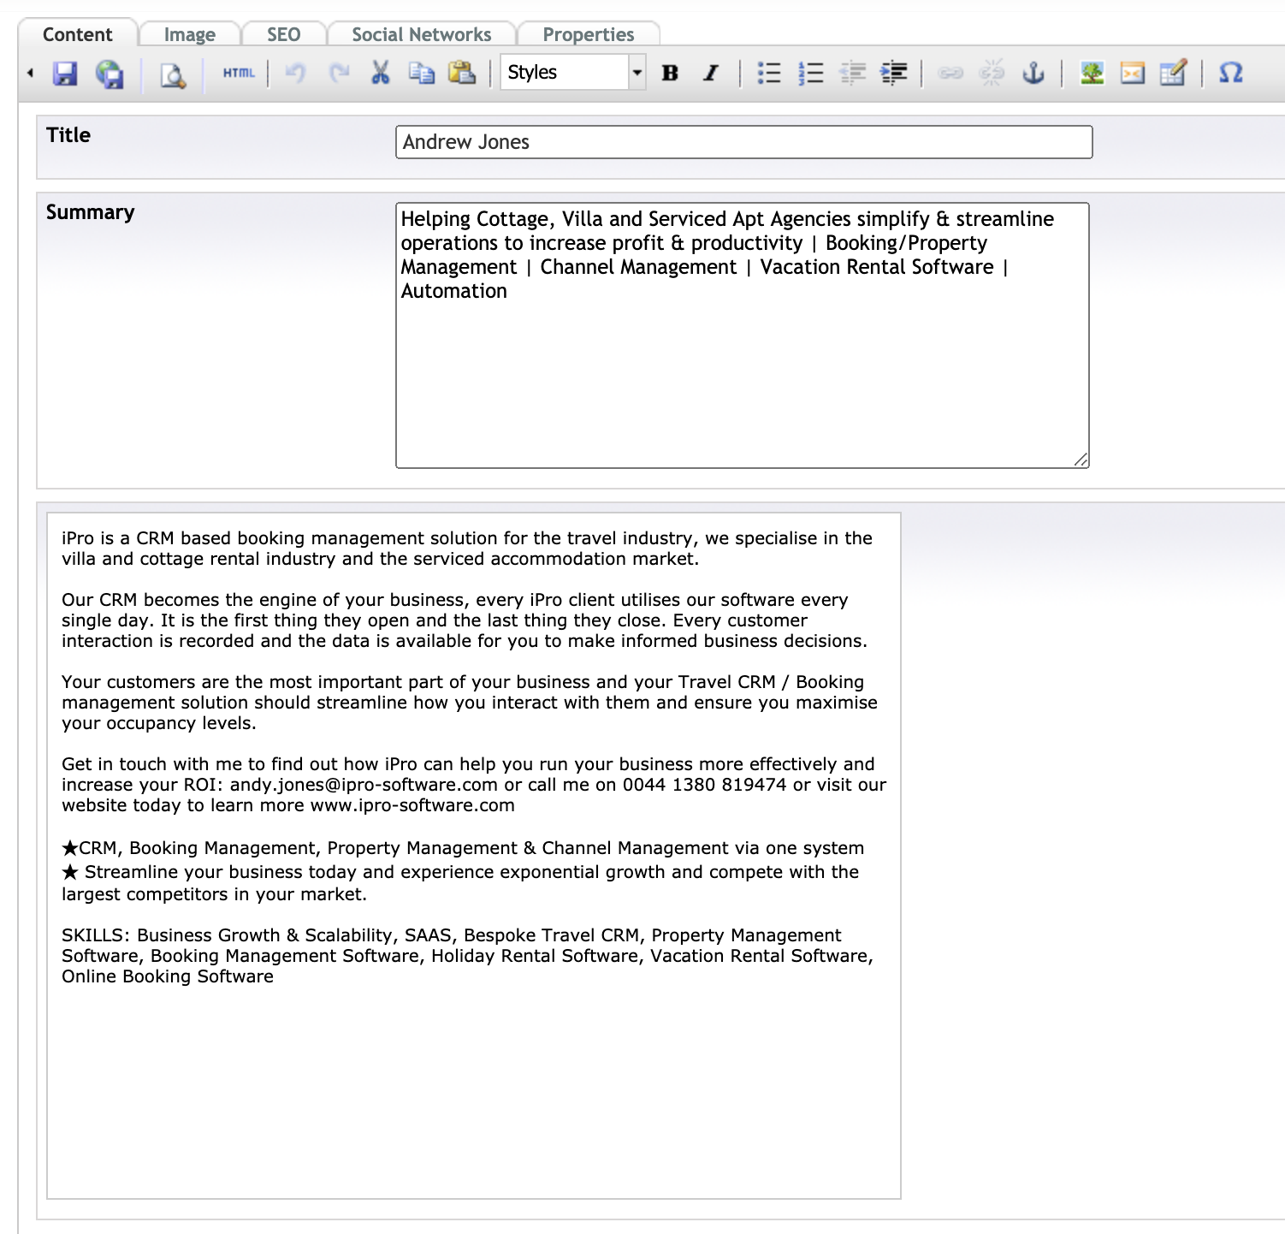Switch to the SEO tab

point(283,34)
